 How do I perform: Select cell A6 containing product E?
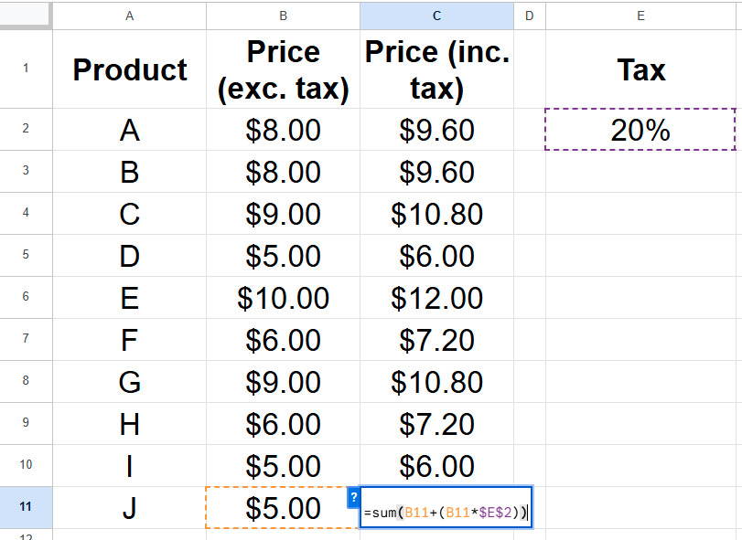click(x=129, y=298)
